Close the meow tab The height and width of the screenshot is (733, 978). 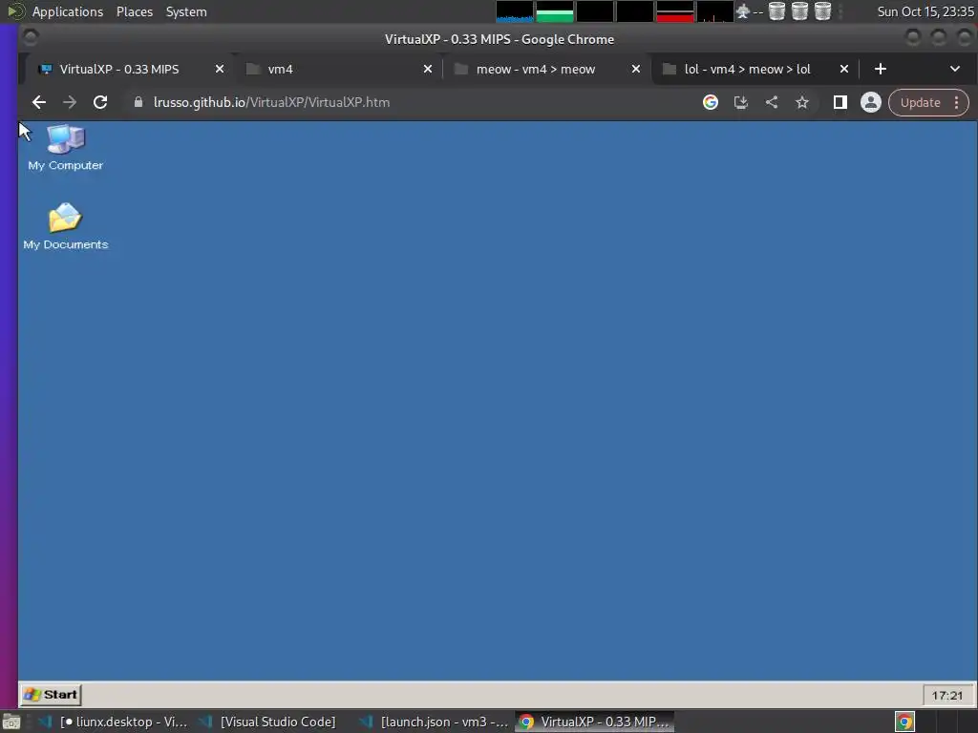click(x=636, y=69)
